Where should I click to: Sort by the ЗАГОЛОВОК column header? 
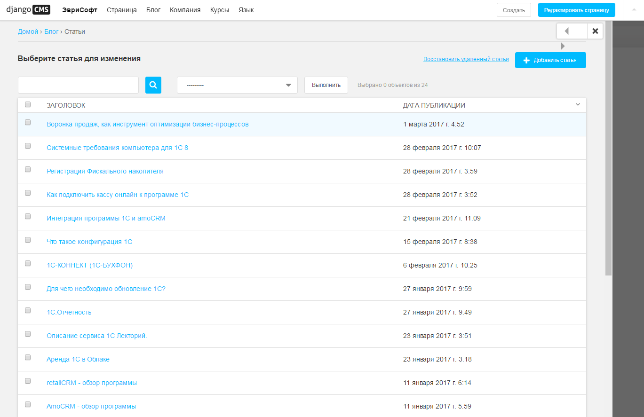coord(66,105)
